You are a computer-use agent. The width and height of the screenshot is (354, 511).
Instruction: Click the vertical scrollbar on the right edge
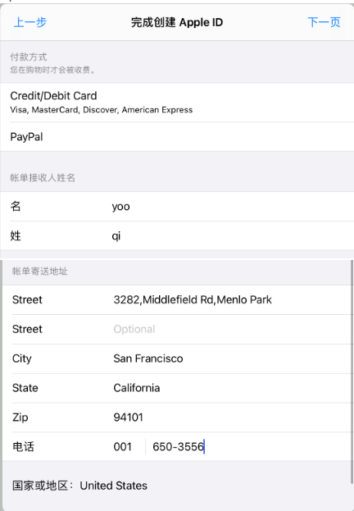352,372
